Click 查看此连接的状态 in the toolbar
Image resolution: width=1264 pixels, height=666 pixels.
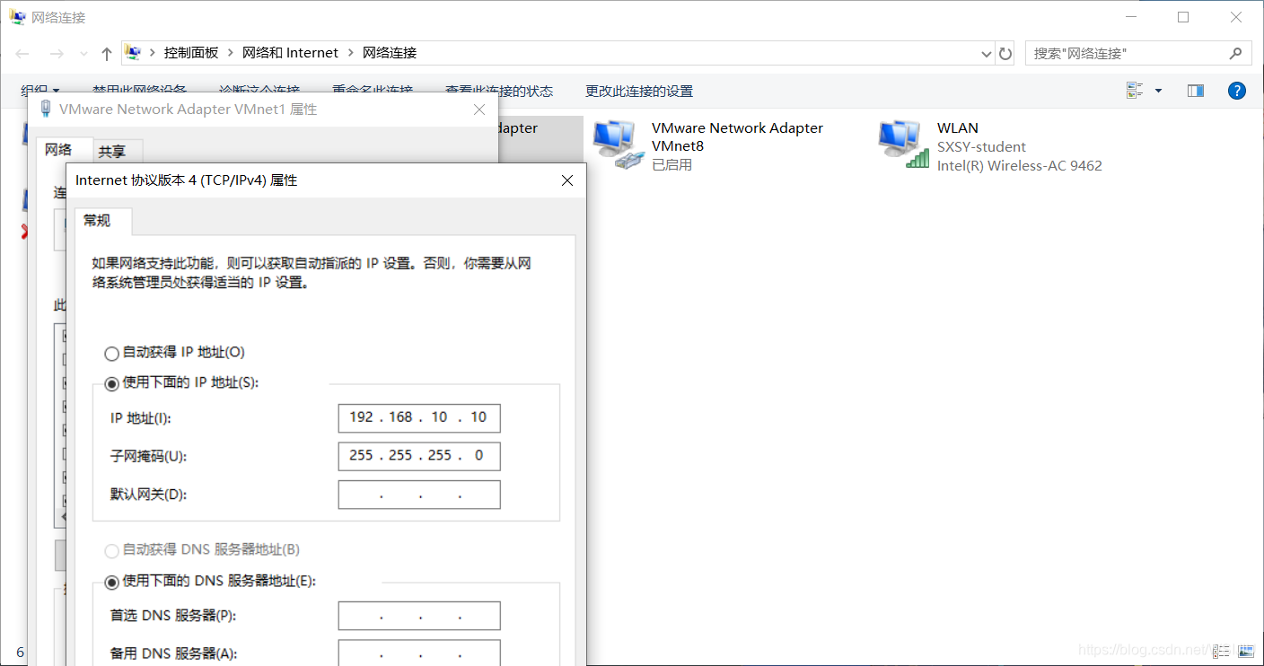coord(499,91)
